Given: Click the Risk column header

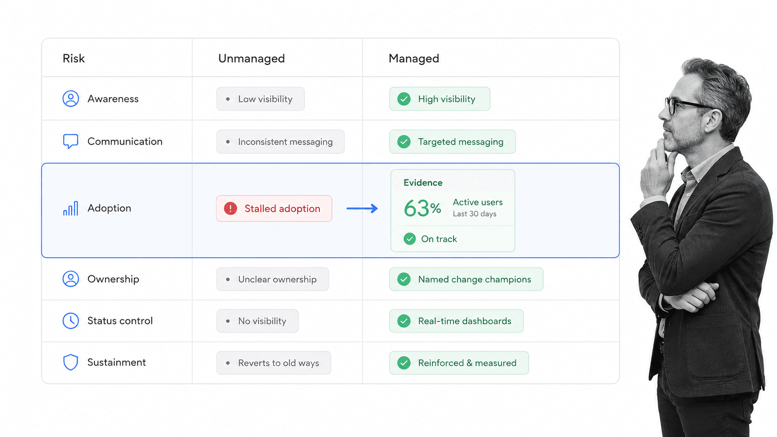Looking at the screenshot, I should 74,59.
